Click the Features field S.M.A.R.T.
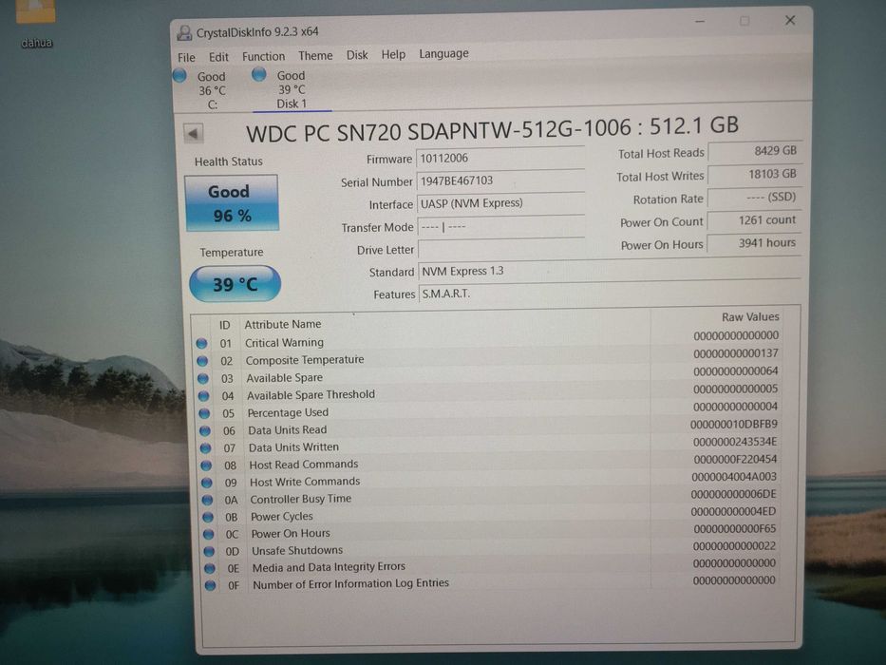The image size is (886, 665). (x=610, y=294)
